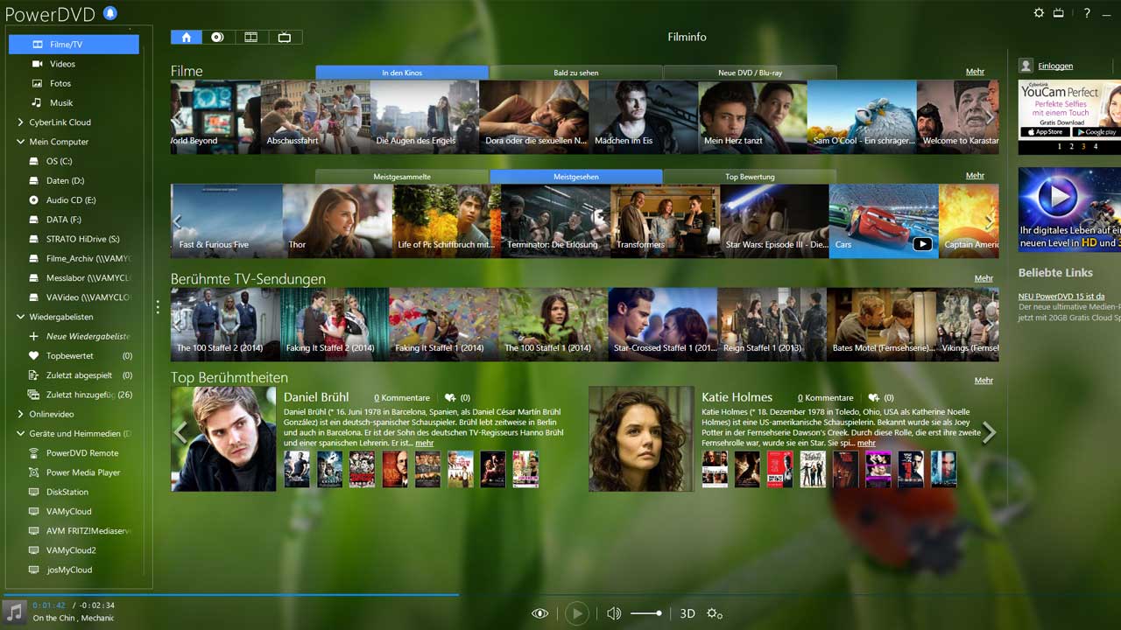This screenshot has height=630, width=1121.
Task: Click the volume slider in the playback bar
Action: tap(646, 613)
